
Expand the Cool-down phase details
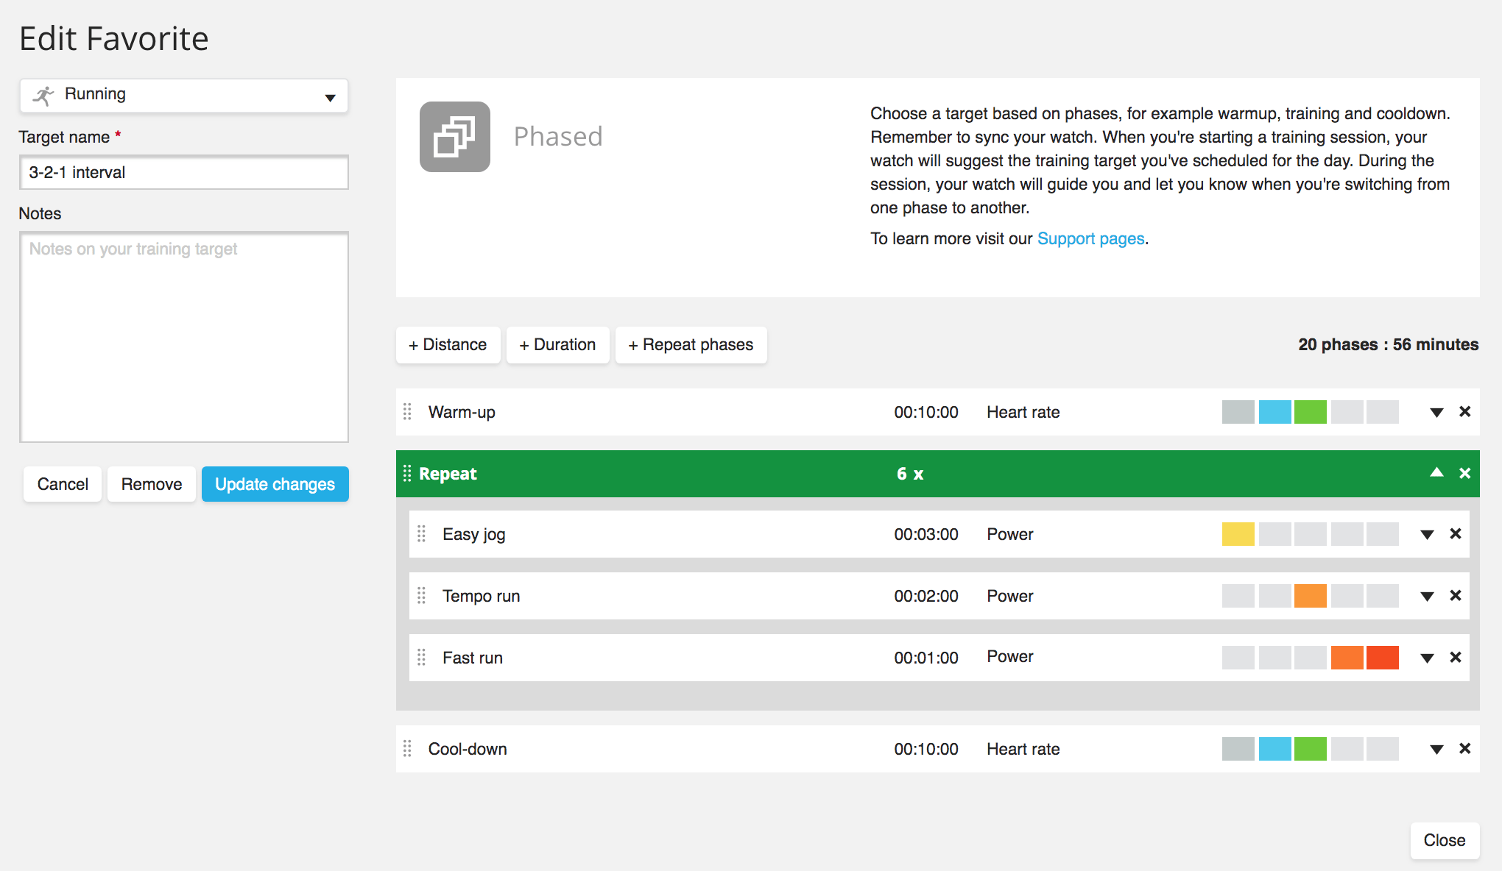[1436, 750]
